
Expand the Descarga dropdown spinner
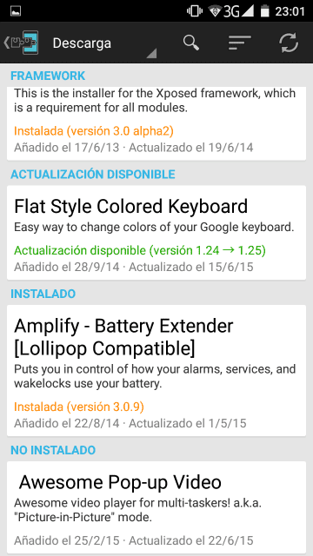103,43
